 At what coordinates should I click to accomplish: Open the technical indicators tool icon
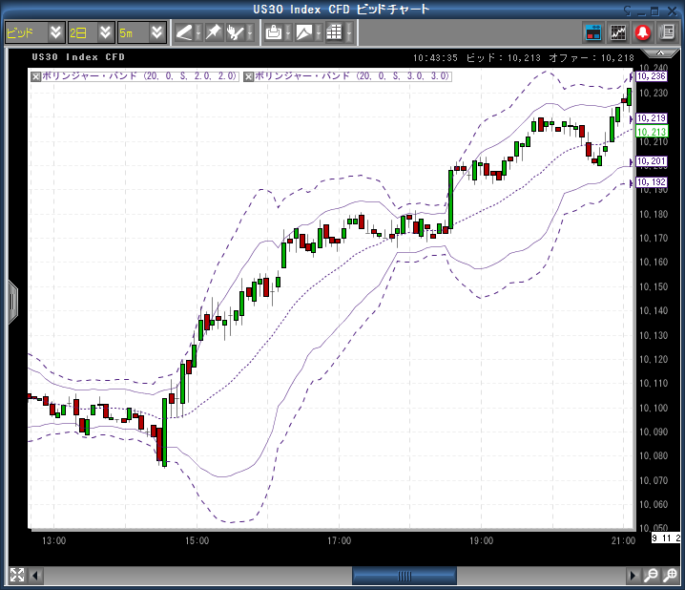click(x=237, y=32)
